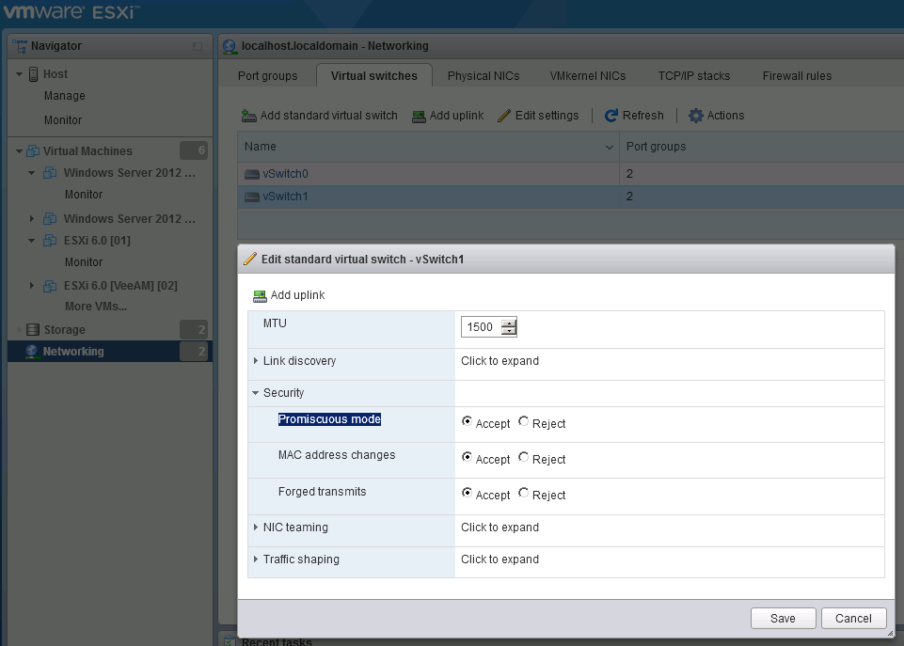Click the Refresh arrow icon
Screen dimensions: 904x646
[x=611, y=116]
